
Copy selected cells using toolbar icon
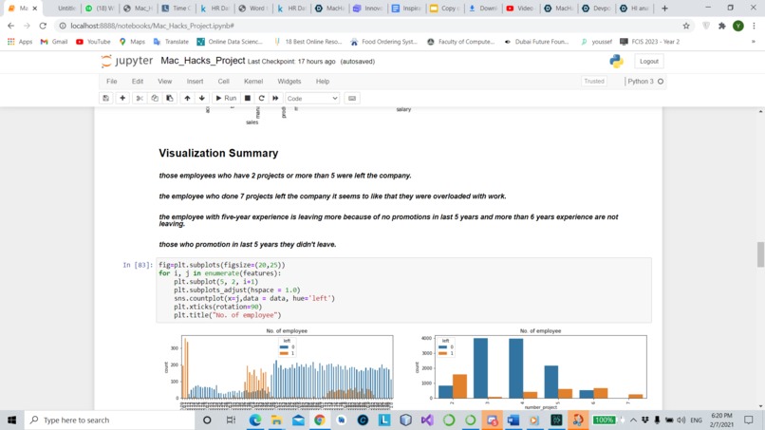[155, 98]
